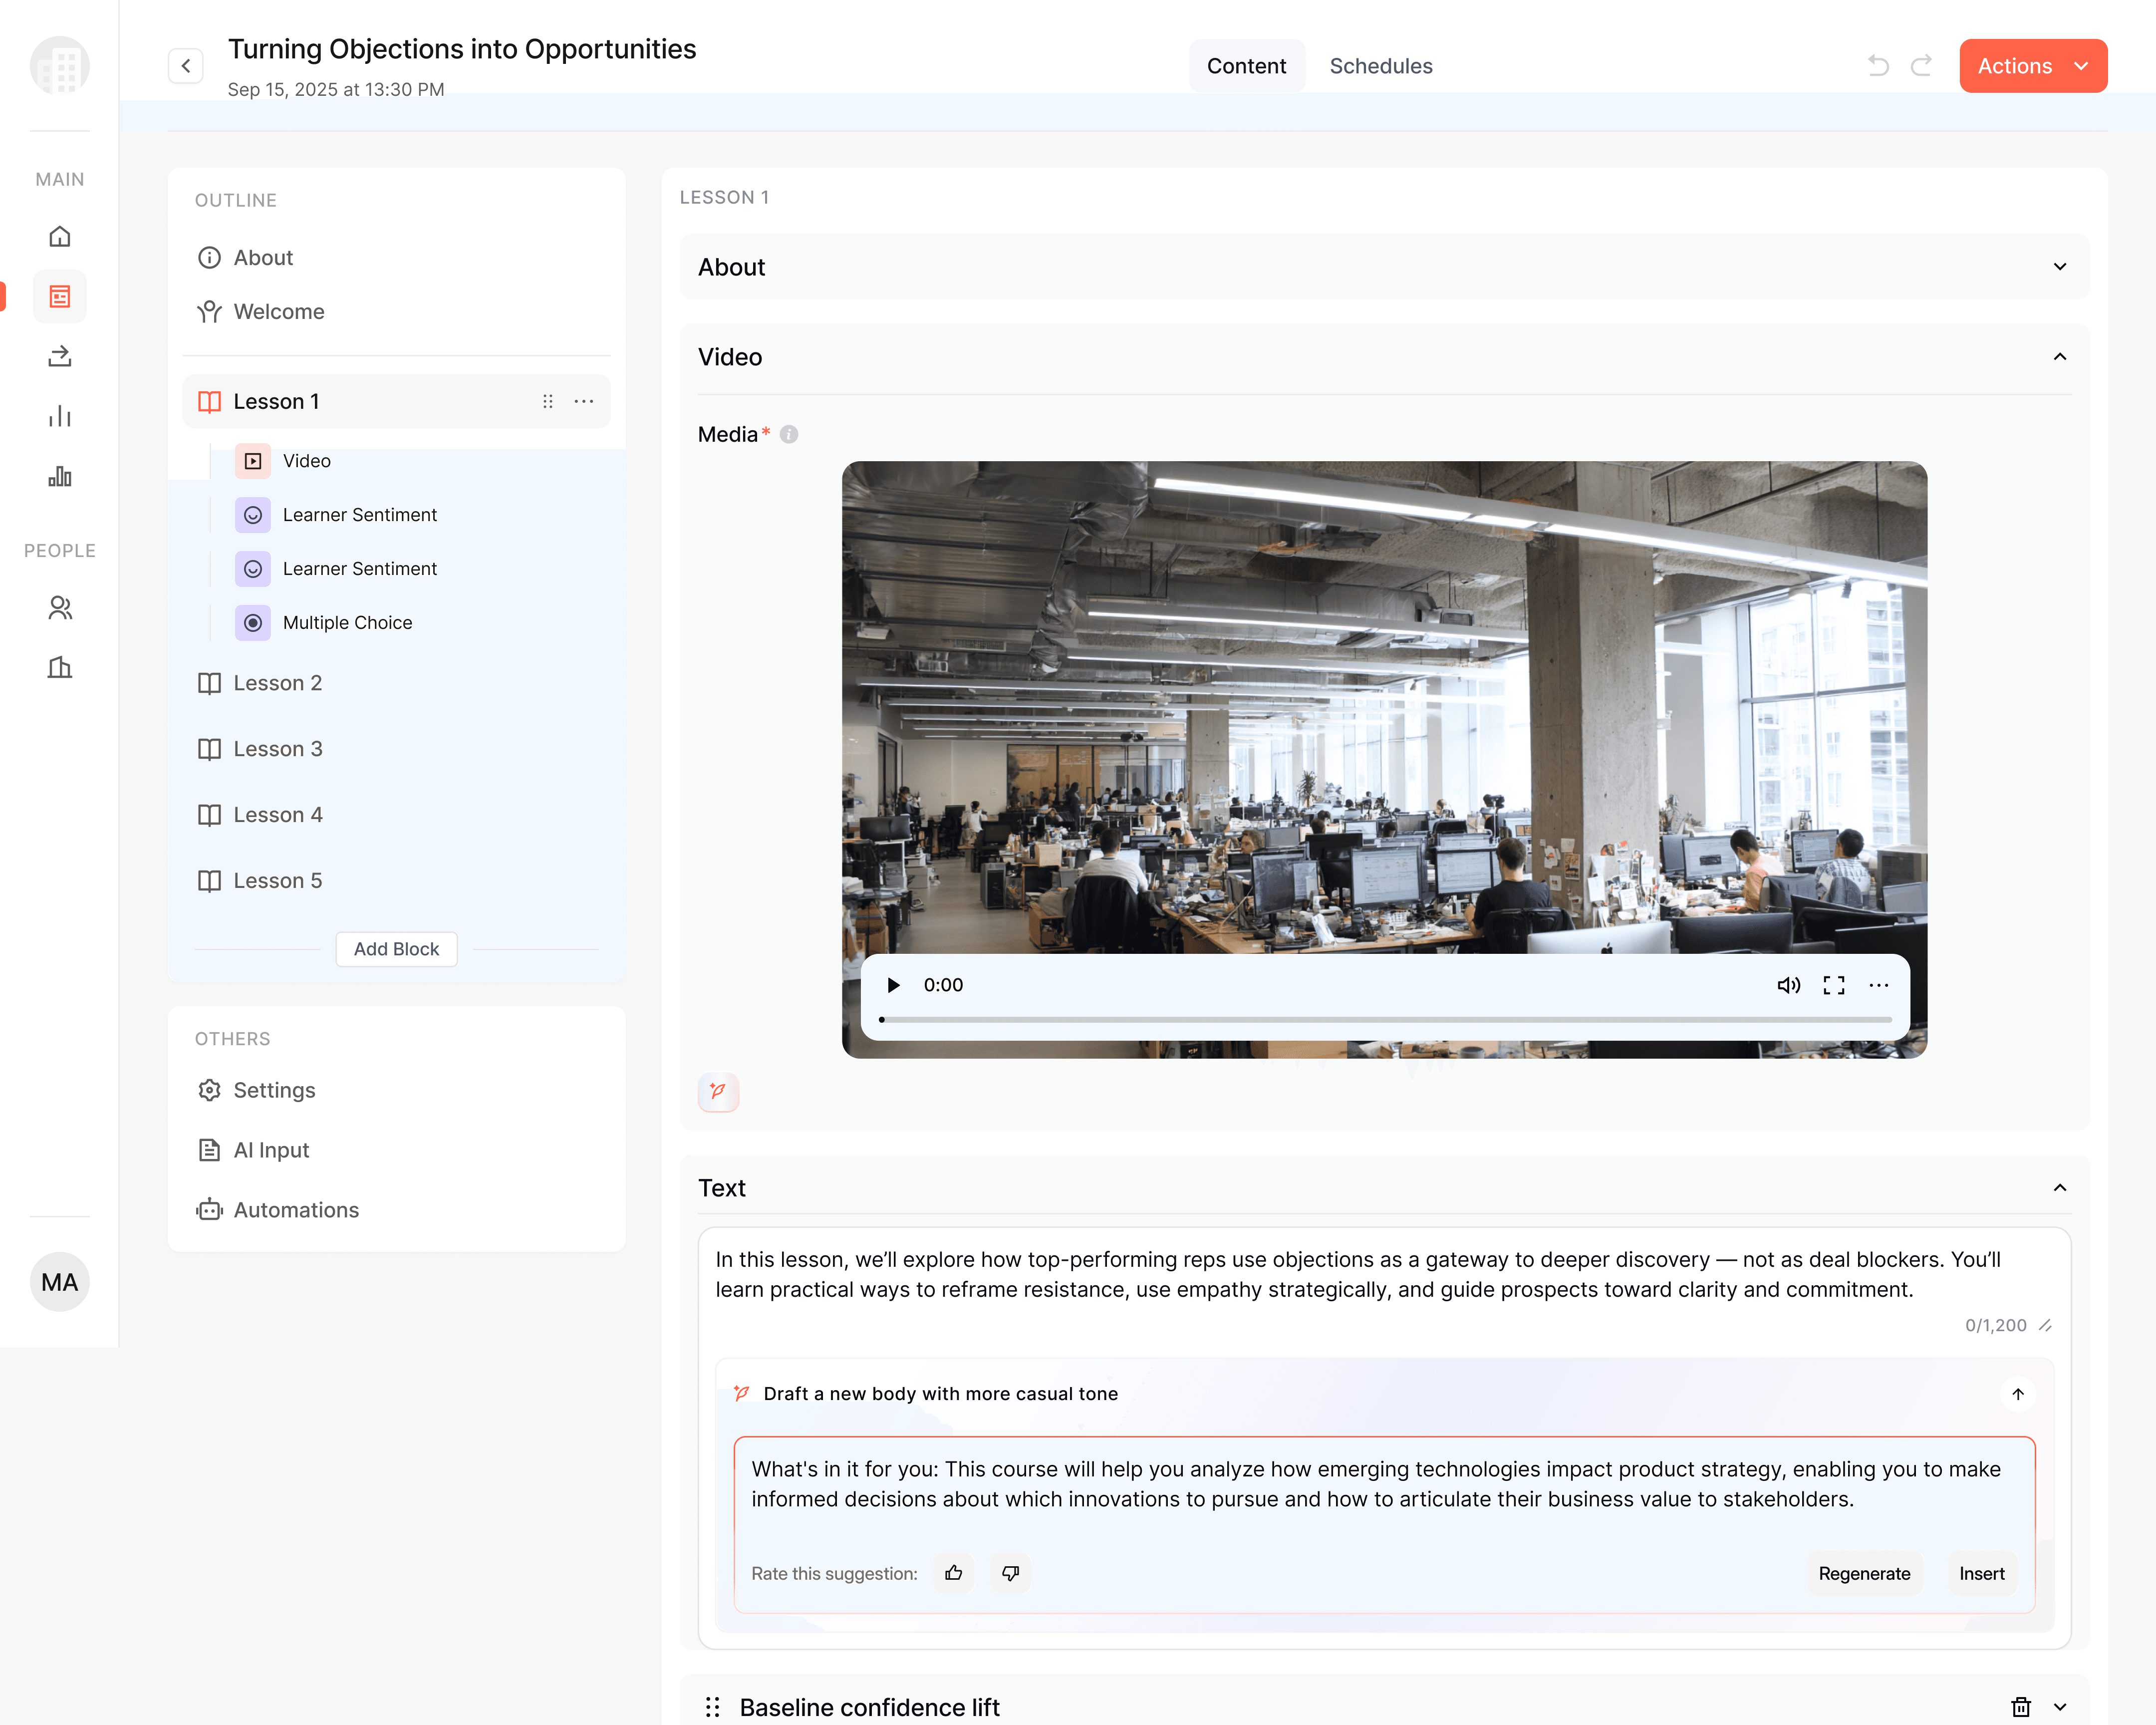
Task: Click the mute volume icon on video
Action: pyautogui.click(x=1788, y=985)
